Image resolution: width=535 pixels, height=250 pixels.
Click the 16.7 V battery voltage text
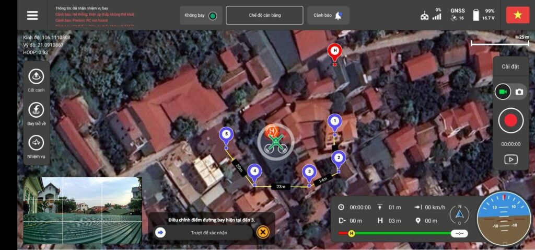489,18
